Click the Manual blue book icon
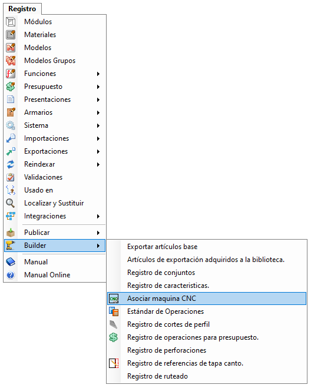The width and height of the screenshot is (311, 388). pyautogui.click(x=11, y=262)
